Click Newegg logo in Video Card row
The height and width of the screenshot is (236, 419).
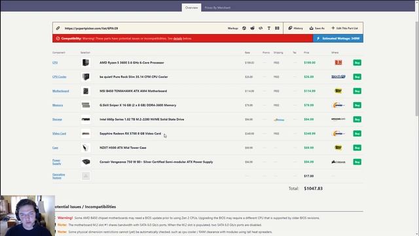338,134
